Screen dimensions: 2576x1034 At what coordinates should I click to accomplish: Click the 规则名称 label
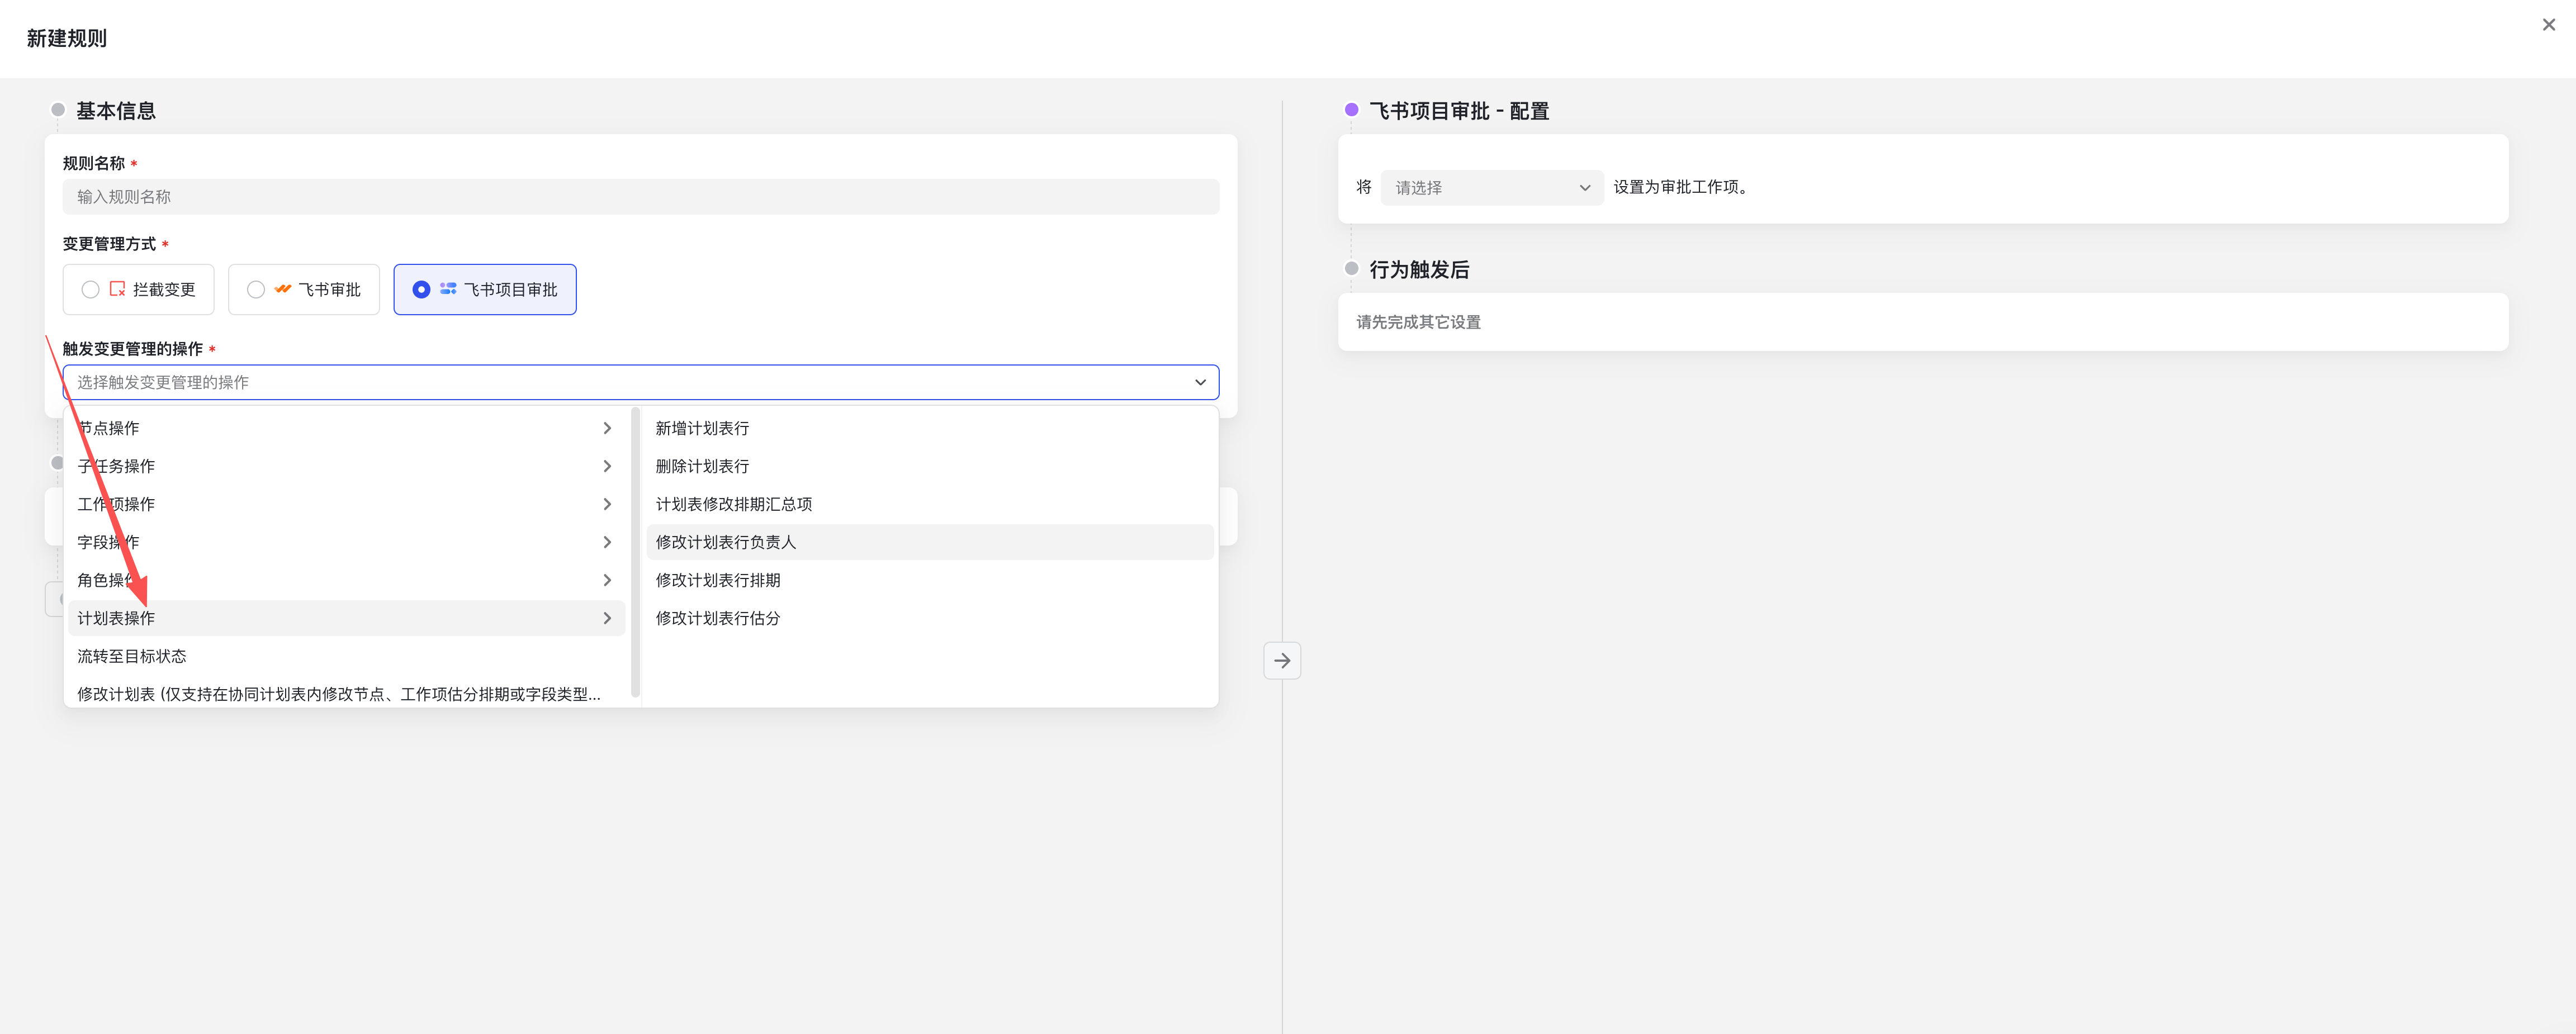pyautogui.click(x=94, y=163)
